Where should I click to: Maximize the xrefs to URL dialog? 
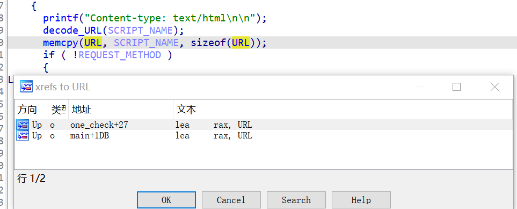[456, 87]
